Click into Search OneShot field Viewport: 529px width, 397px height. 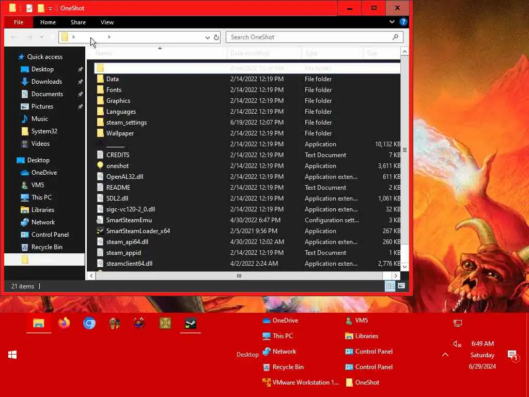[315, 37]
